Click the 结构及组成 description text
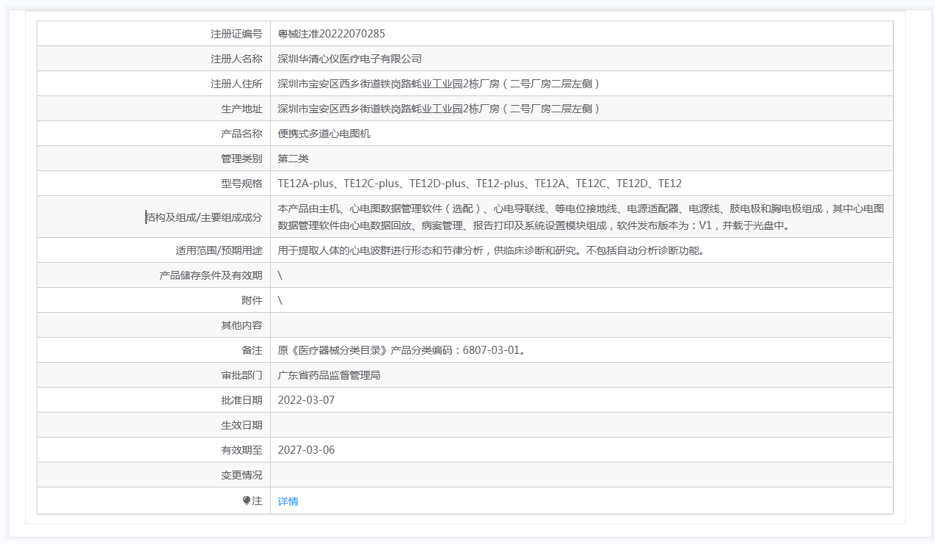 [x=580, y=217]
